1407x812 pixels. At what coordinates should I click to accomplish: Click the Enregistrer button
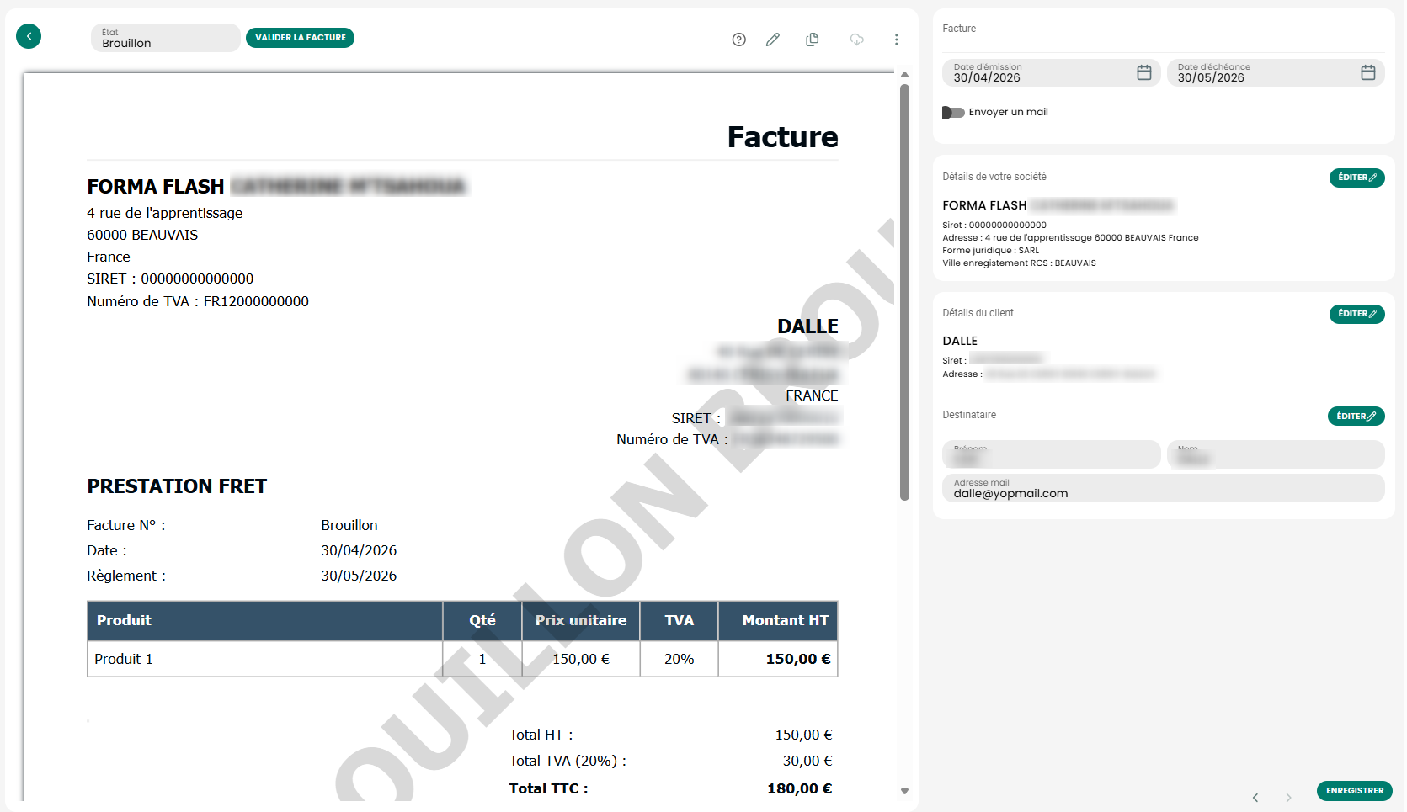click(x=1355, y=791)
